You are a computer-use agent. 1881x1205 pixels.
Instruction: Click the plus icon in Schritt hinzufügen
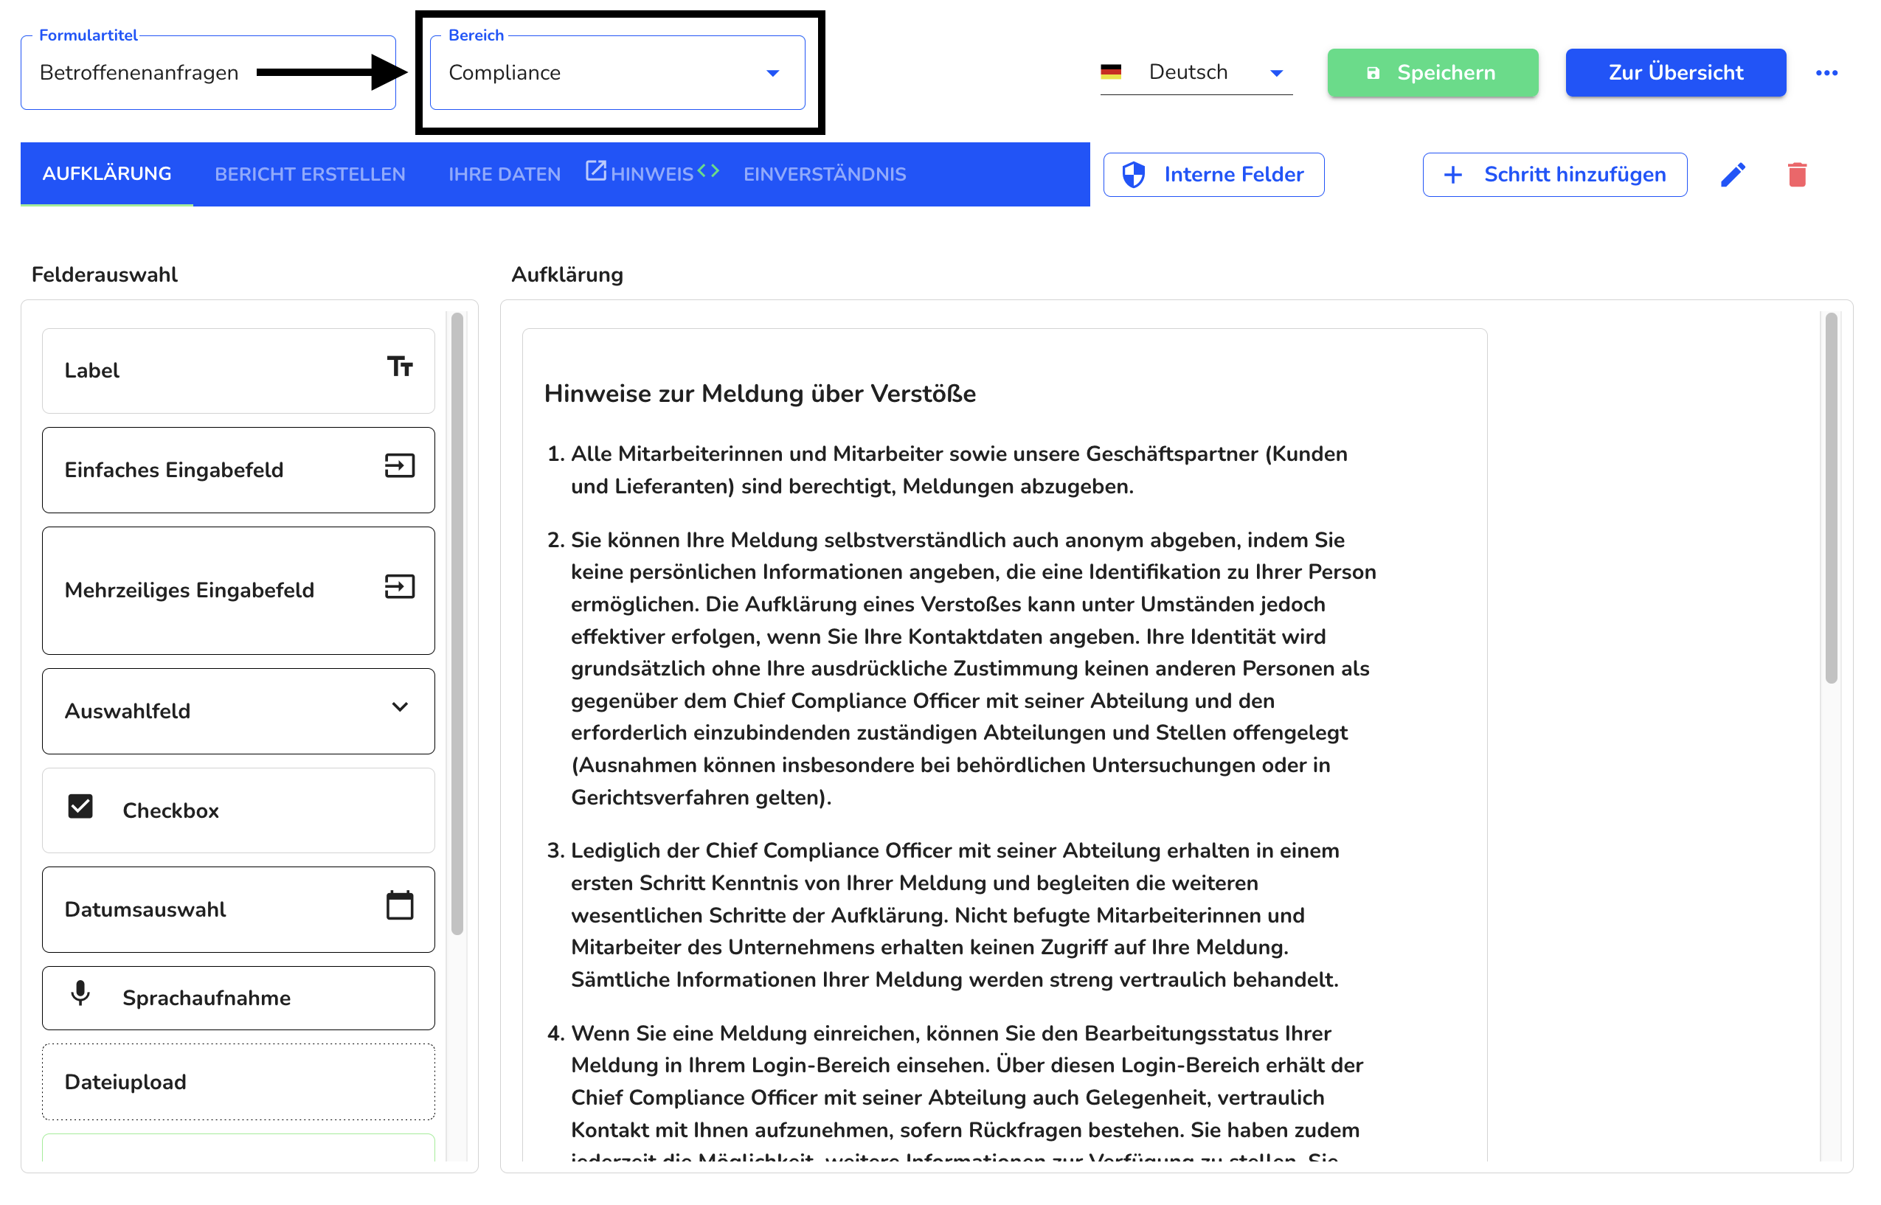click(1452, 175)
